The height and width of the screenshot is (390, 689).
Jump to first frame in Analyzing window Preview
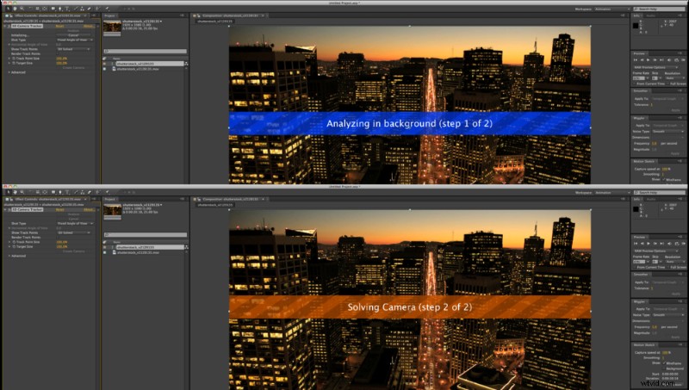(636, 60)
